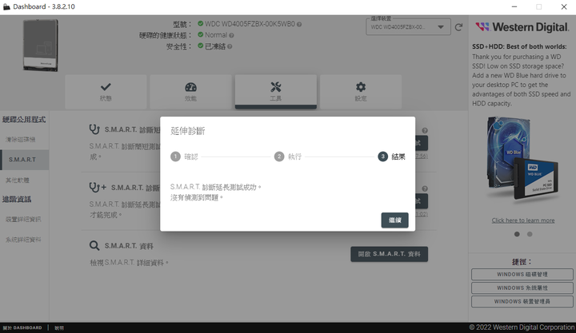Image resolution: width=576 pixels, height=333 pixels.
Task: Click the text S.M.A.R.T. 診斷延長測試成功。
Action: (x=216, y=187)
